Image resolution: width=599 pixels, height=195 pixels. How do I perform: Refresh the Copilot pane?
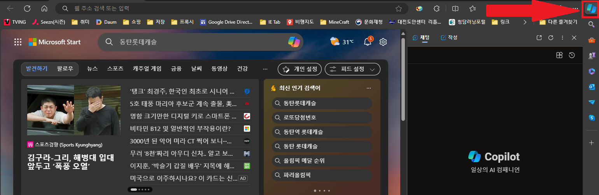[551, 38]
